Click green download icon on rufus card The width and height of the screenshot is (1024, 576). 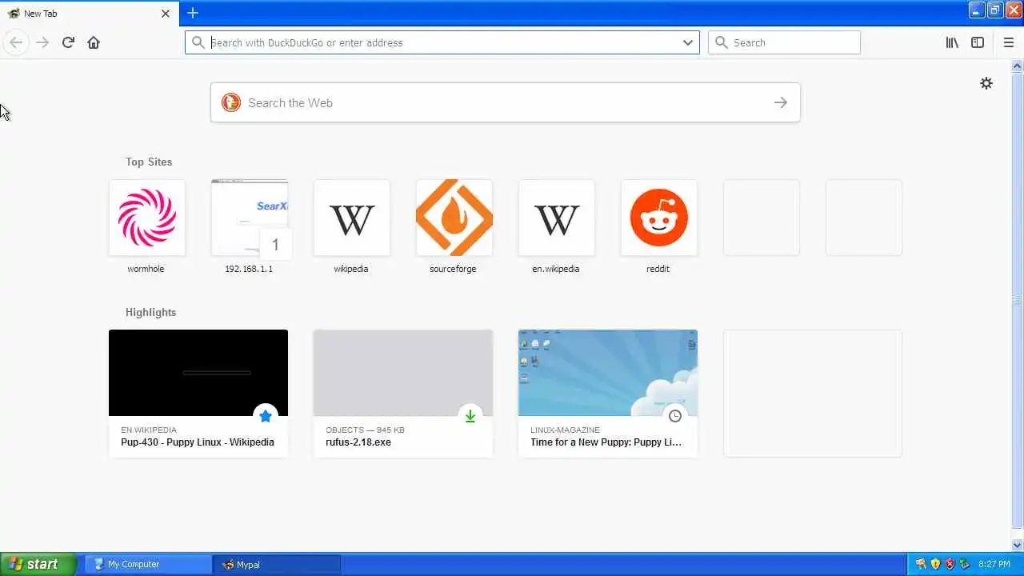[470, 416]
